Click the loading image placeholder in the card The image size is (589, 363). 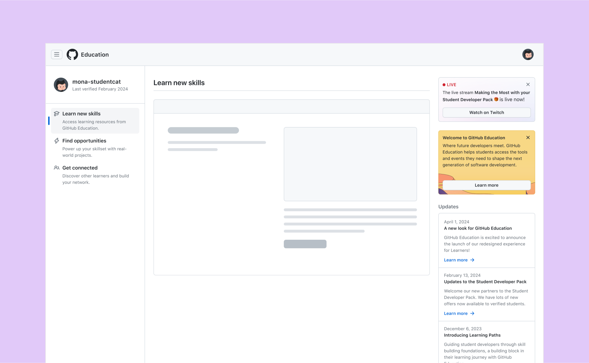(x=350, y=164)
